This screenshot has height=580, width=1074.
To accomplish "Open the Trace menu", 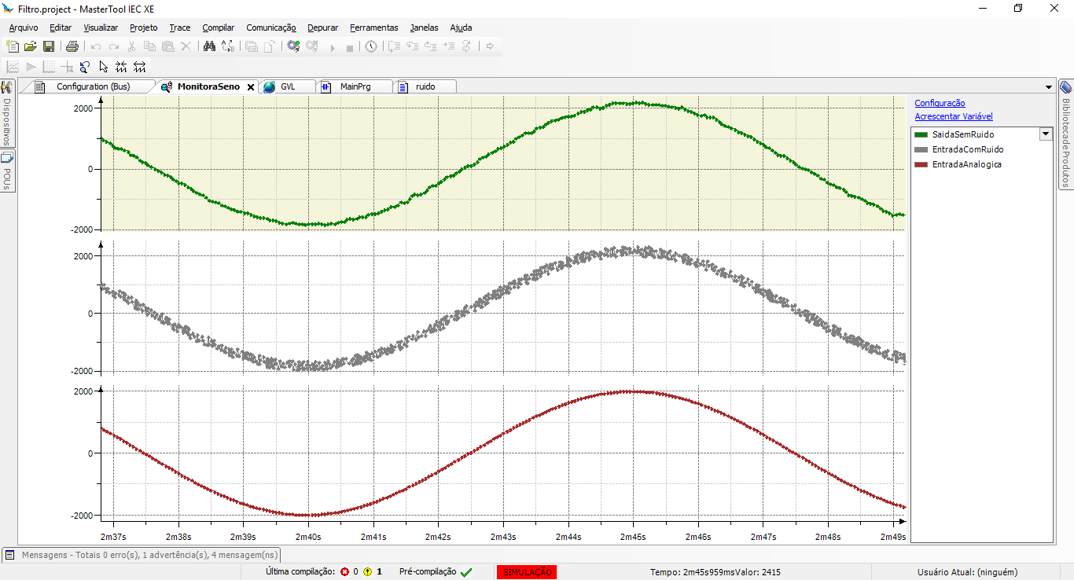I will [x=179, y=28].
